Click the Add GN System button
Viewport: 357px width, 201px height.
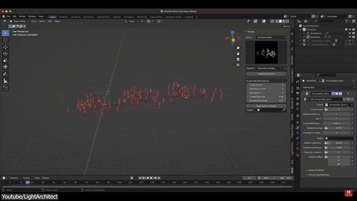pyautogui.click(x=266, y=74)
